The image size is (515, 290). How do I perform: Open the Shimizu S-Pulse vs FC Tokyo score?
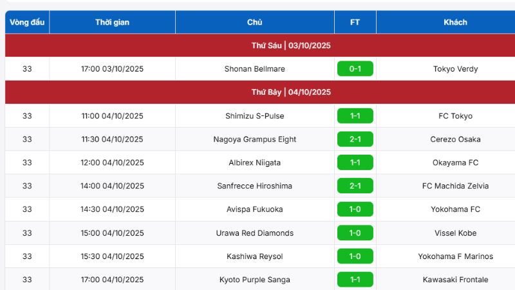pos(355,116)
